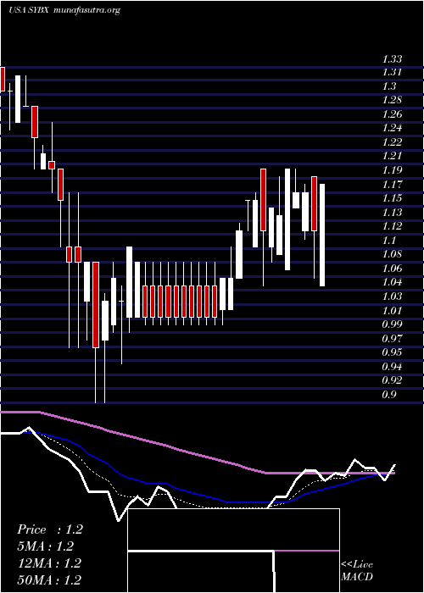Click the 1.31 price axis label

tap(392, 72)
